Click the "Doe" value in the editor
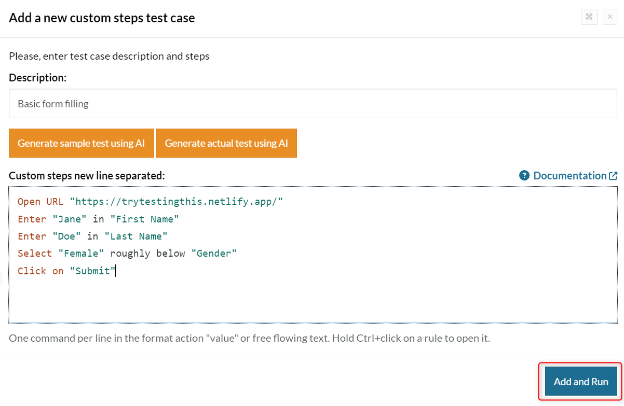The width and height of the screenshot is (624, 406). [x=66, y=236]
